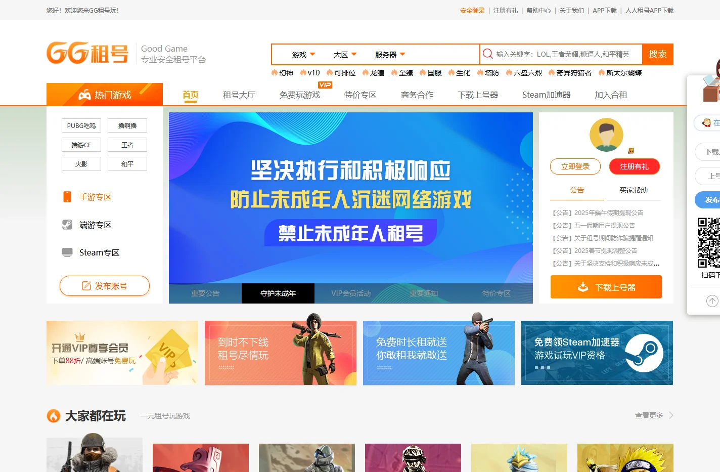720x472 pixels.
Task: Open the 下载上号器 nav tab
Action: click(x=478, y=95)
